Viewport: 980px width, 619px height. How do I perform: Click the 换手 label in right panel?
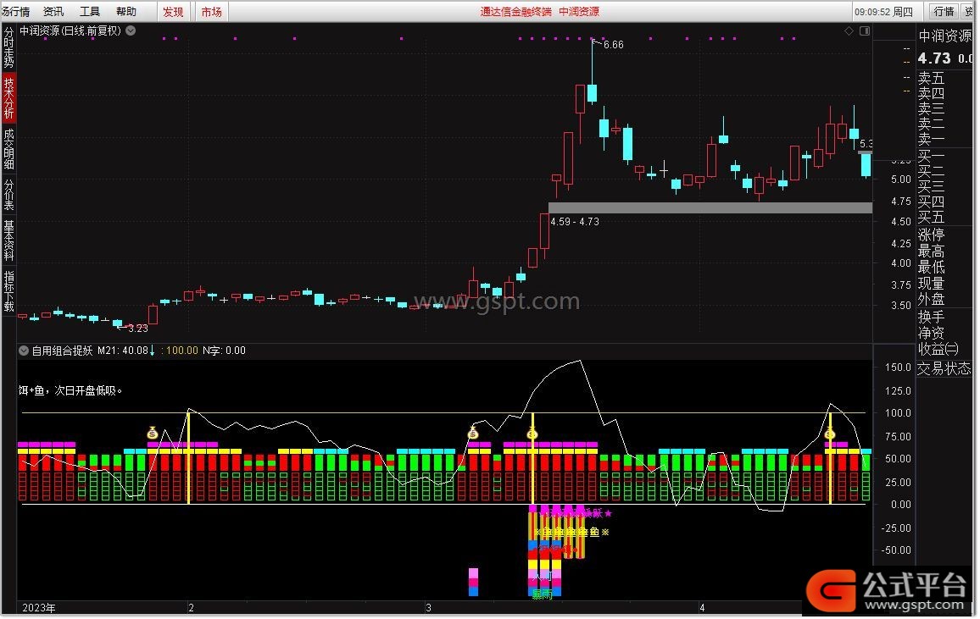coord(931,317)
